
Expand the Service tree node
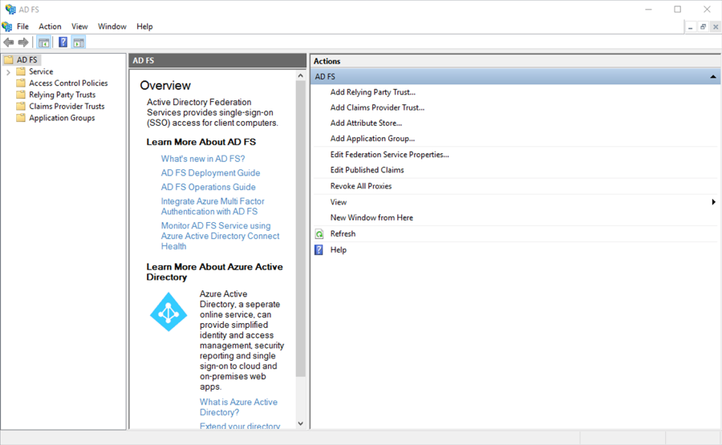(8, 72)
